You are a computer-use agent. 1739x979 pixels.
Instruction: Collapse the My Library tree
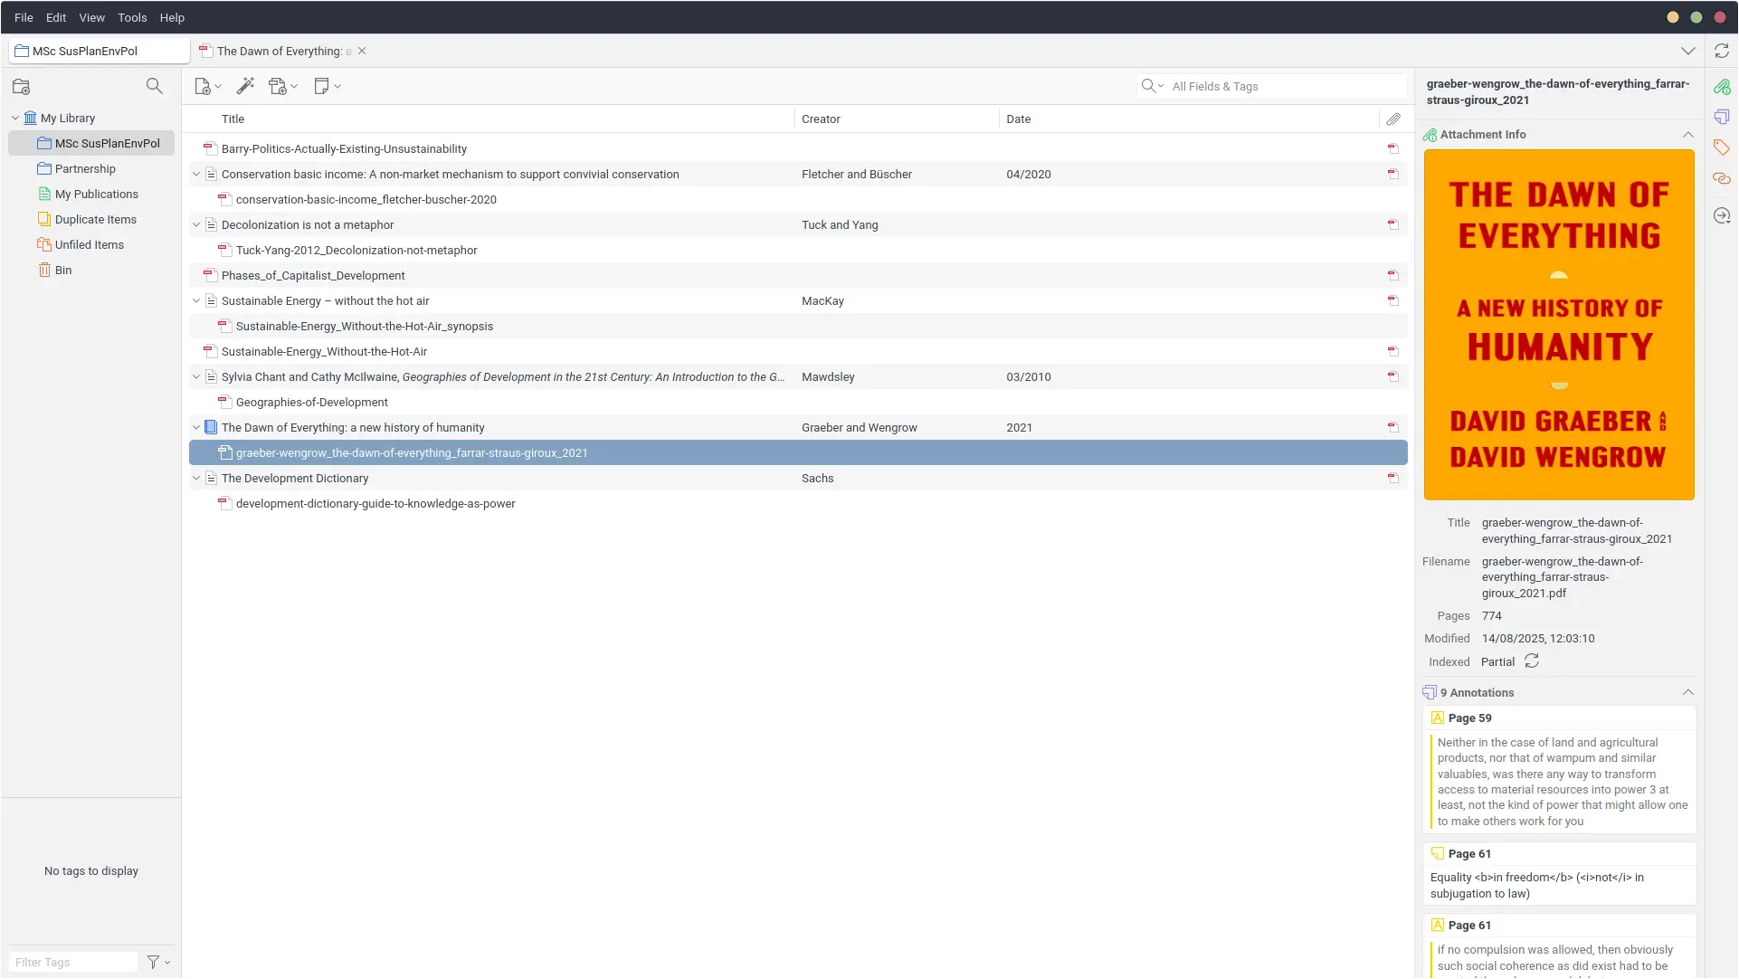click(x=15, y=118)
